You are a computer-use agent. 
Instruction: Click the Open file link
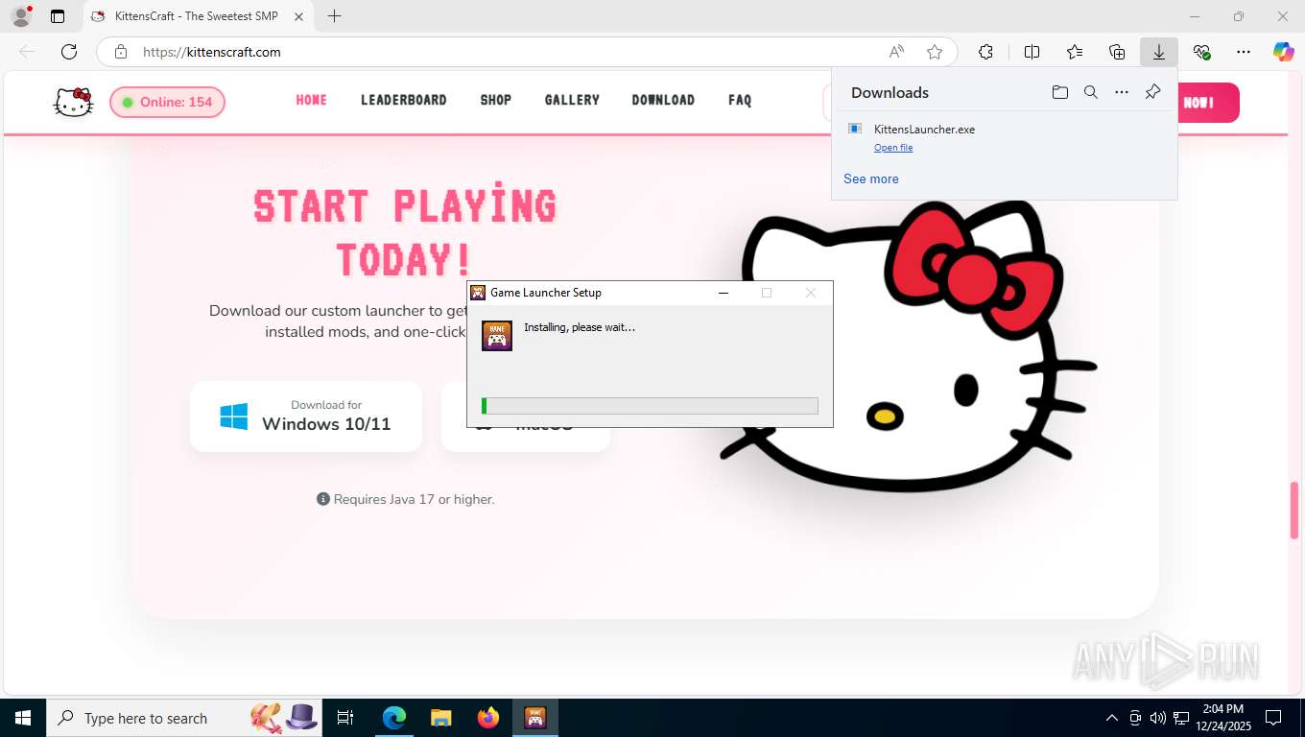click(893, 148)
